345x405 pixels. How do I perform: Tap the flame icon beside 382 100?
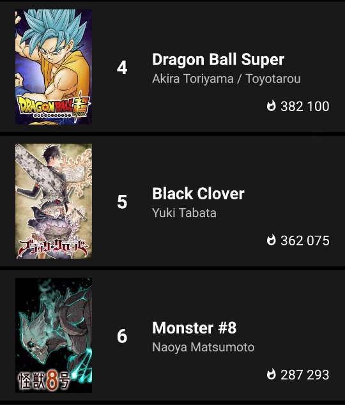click(x=271, y=106)
